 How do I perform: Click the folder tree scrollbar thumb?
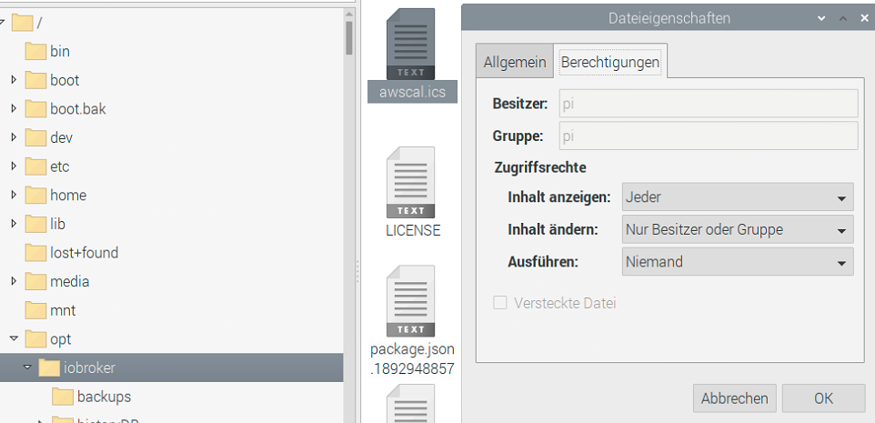[x=348, y=38]
